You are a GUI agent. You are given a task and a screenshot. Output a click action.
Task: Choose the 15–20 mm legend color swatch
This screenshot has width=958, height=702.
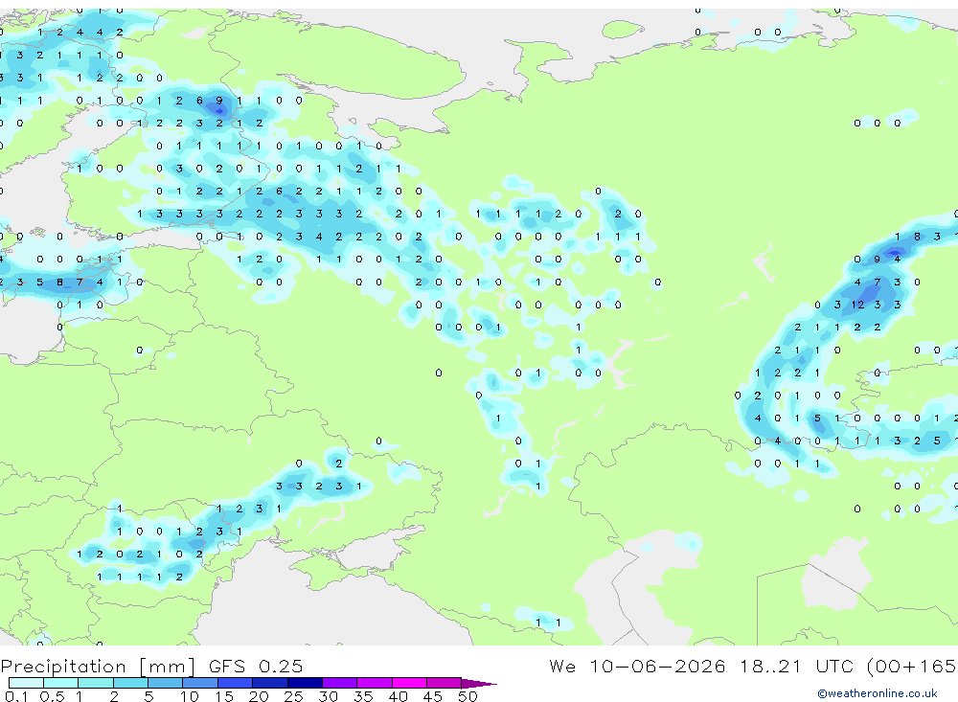(x=235, y=683)
